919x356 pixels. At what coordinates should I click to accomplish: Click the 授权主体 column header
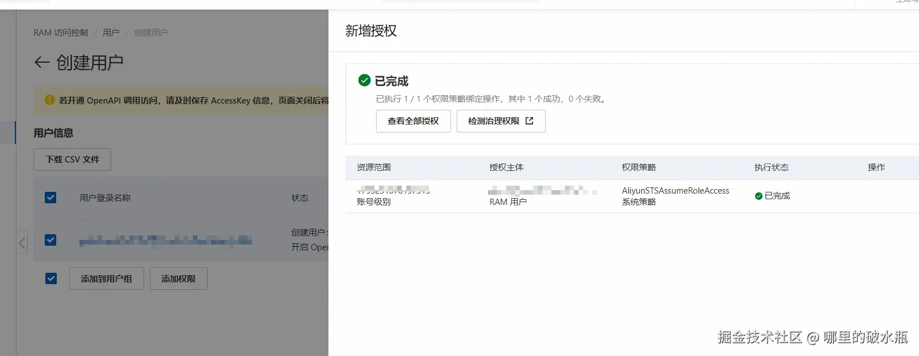pyautogui.click(x=507, y=168)
